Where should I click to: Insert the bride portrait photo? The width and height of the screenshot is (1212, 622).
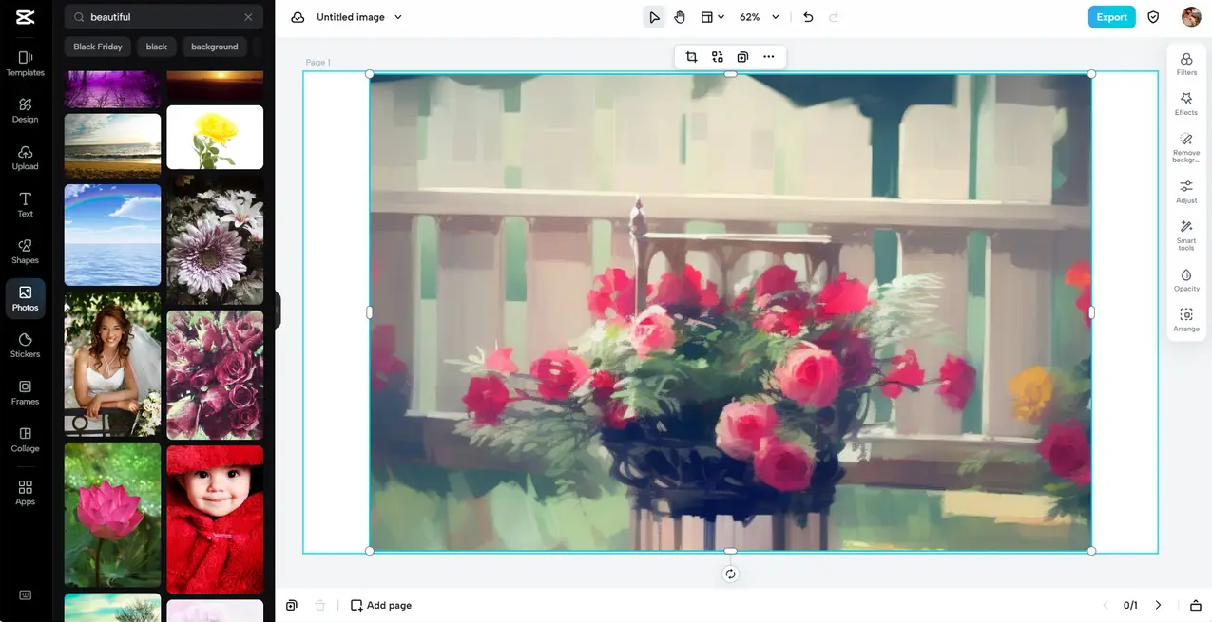tap(112, 364)
